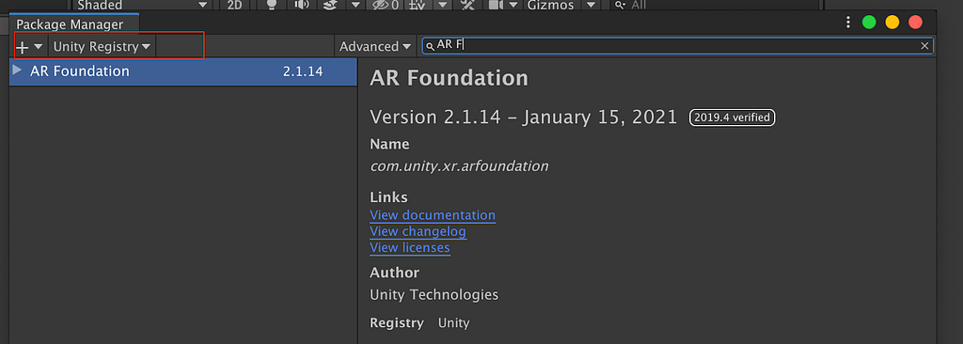Open the View licenses link
Viewport: 963px width, 344px height.
click(410, 247)
